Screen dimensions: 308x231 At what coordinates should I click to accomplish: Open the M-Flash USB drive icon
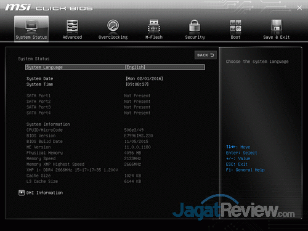pyautogui.click(x=154, y=26)
